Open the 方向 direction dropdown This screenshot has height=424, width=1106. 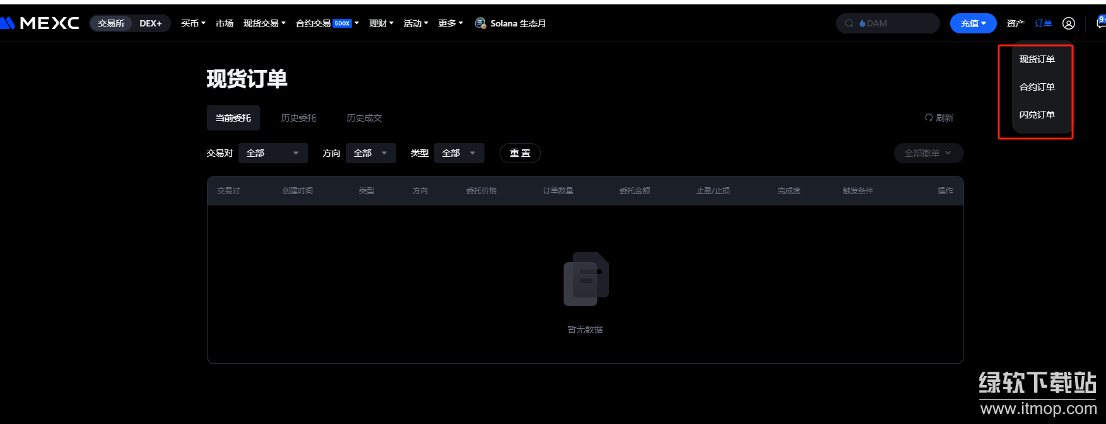click(370, 153)
